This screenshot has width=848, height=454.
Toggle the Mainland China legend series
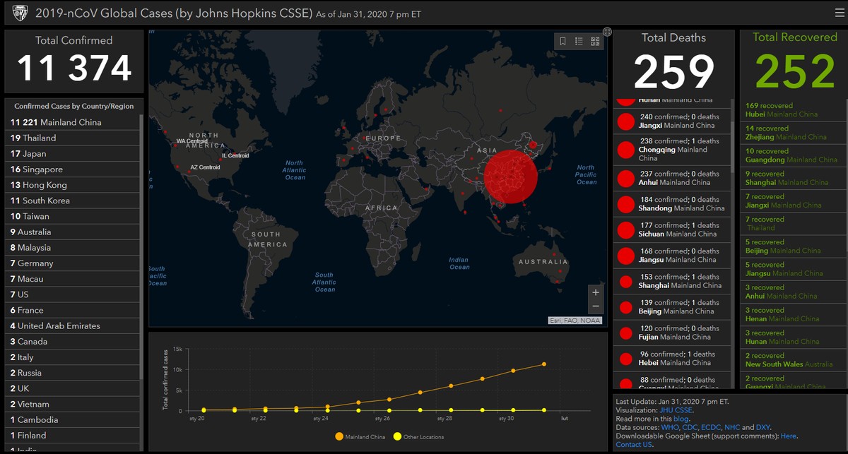click(360, 437)
